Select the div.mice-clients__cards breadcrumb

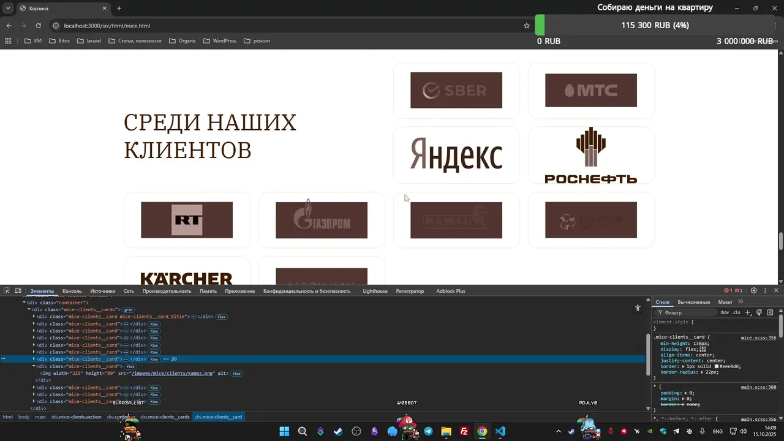(165, 417)
